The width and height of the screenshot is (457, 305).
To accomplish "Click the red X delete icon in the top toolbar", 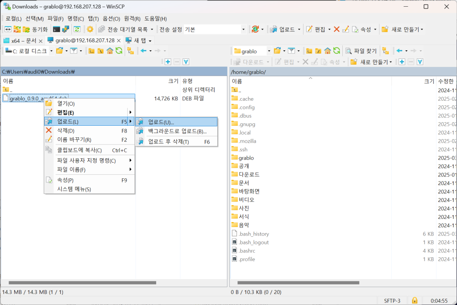I will pyautogui.click(x=337, y=29).
